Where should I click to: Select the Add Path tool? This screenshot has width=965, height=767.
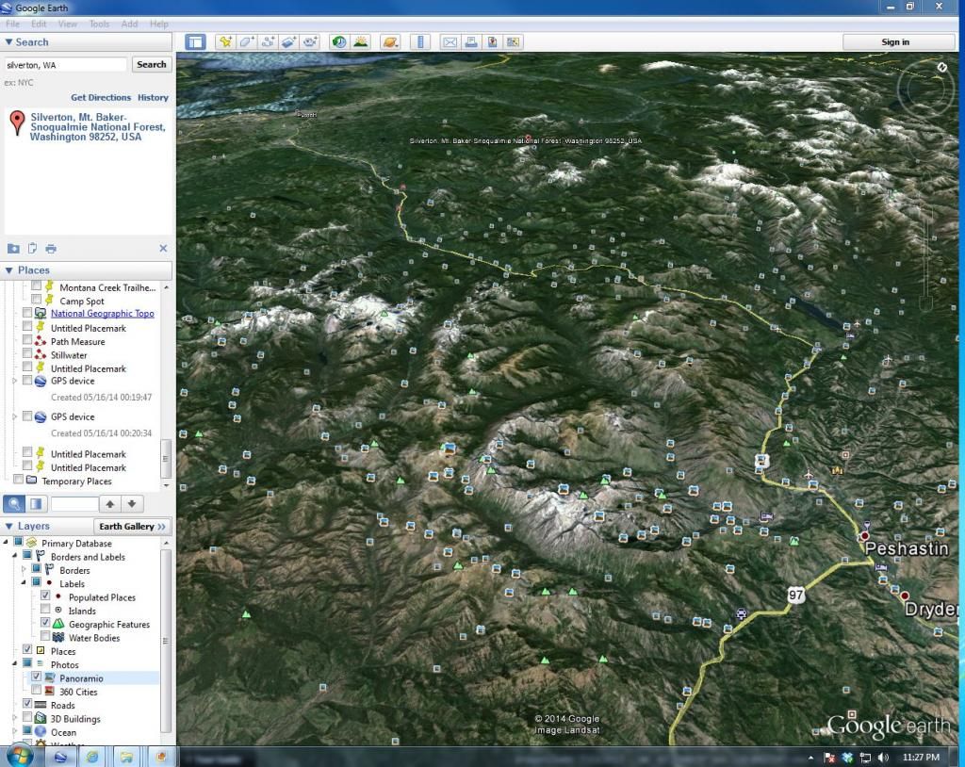pos(268,41)
